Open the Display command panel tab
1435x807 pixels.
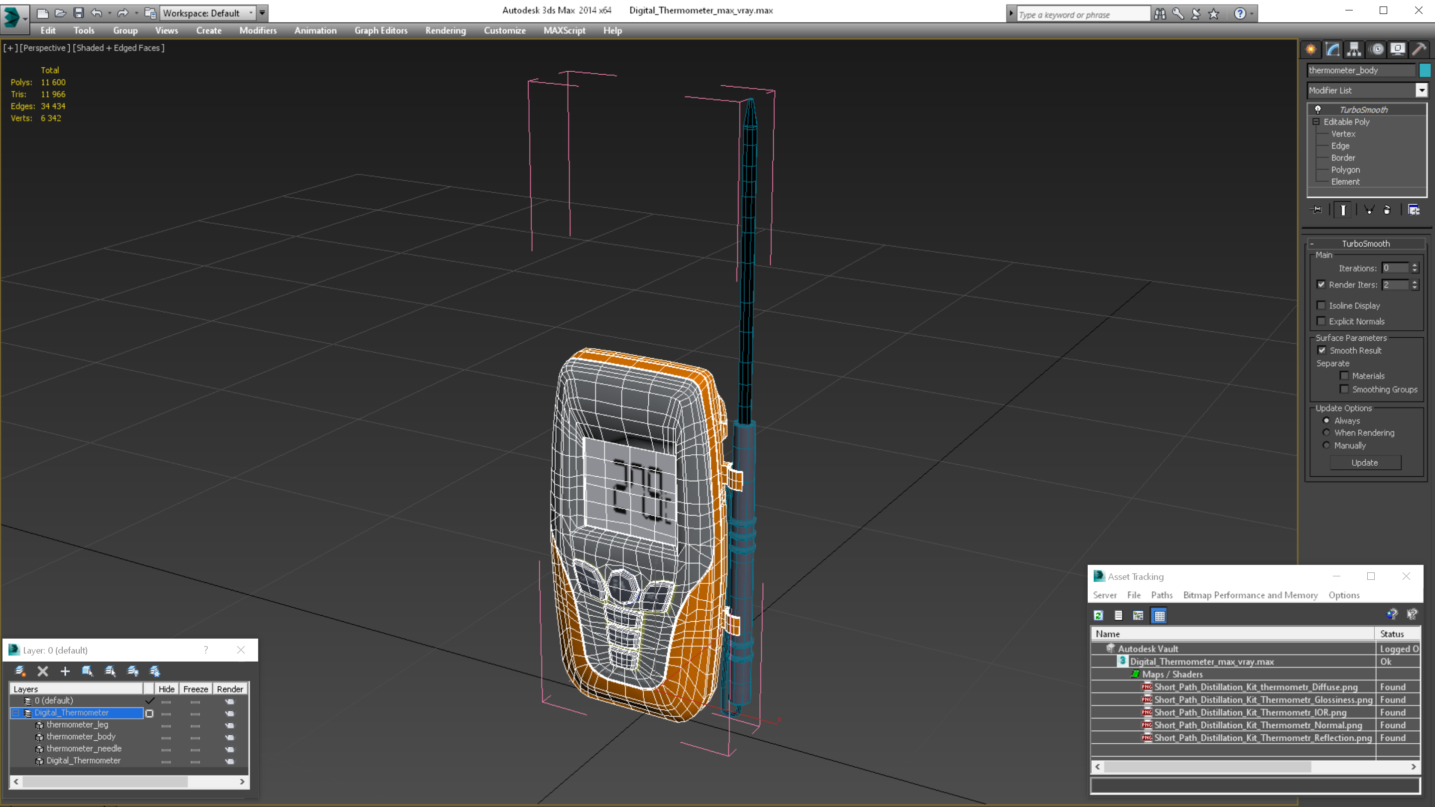tap(1398, 50)
